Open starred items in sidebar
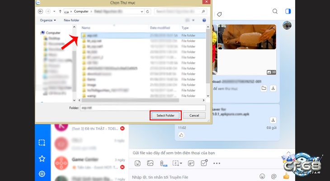The width and height of the screenshot is (330, 181). pos(42,158)
